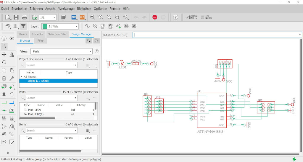Click the Zoom to fit icon
This screenshot has height=162, width=303.
93,17
